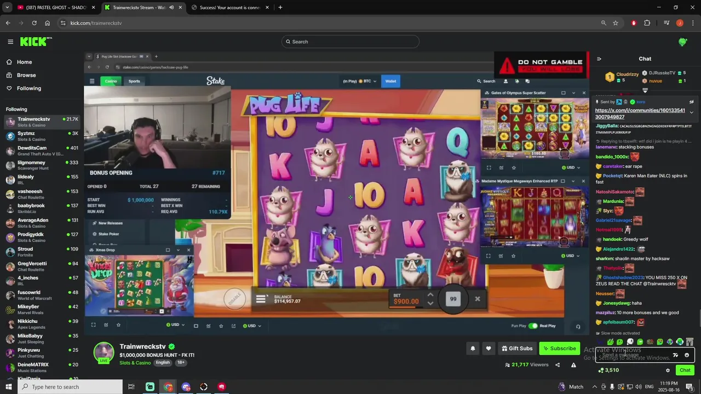This screenshot has width=701, height=394.
Task: Collapse the chat panel with arrow icon
Action: coord(599,59)
